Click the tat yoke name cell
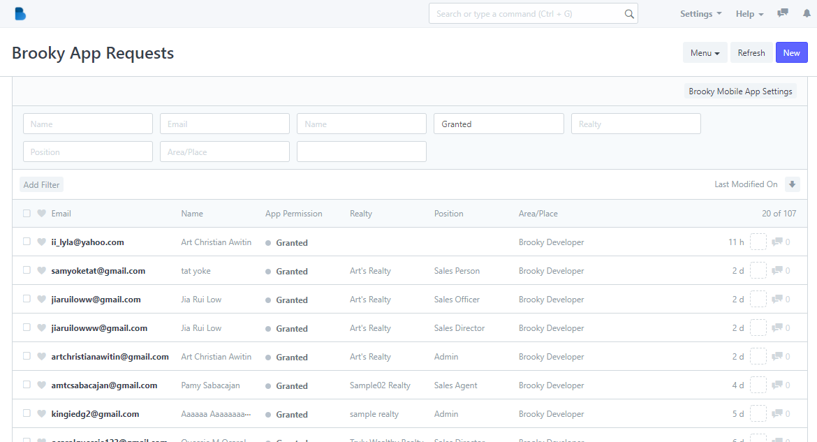Image resolution: width=817 pixels, height=442 pixels. (196, 271)
